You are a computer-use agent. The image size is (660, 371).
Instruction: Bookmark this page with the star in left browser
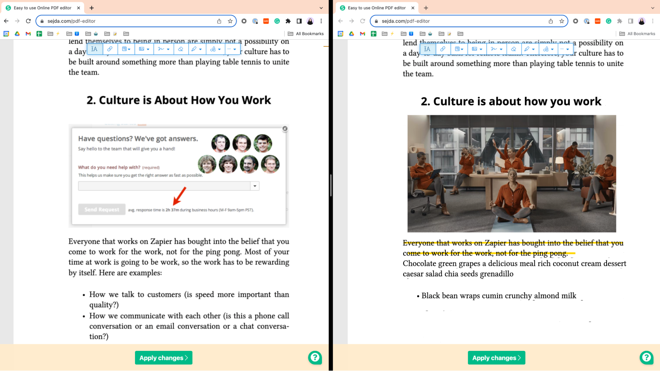pyautogui.click(x=230, y=21)
